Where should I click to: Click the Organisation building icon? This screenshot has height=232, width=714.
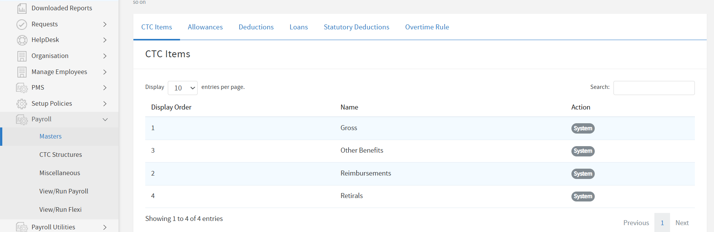(x=22, y=56)
